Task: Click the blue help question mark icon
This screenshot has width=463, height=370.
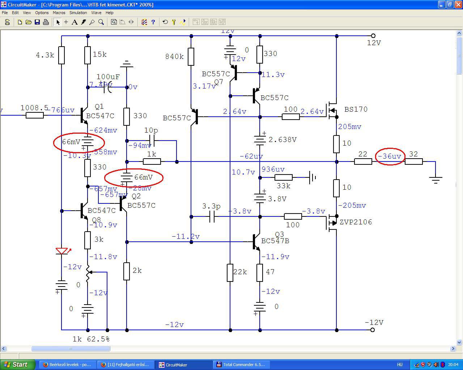Action: coord(153,22)
